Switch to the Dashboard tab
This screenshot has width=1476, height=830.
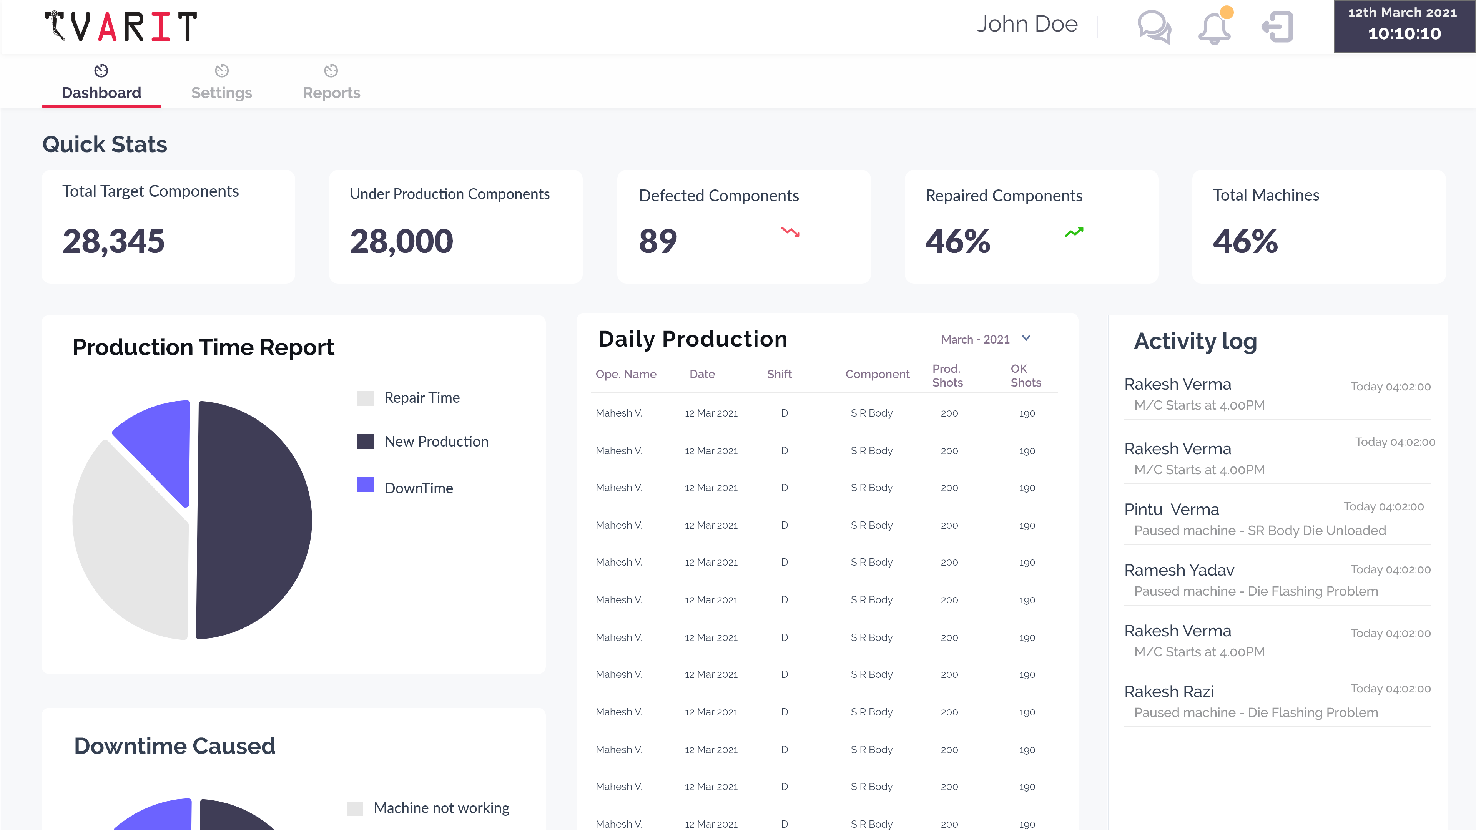tap(101, 92)
